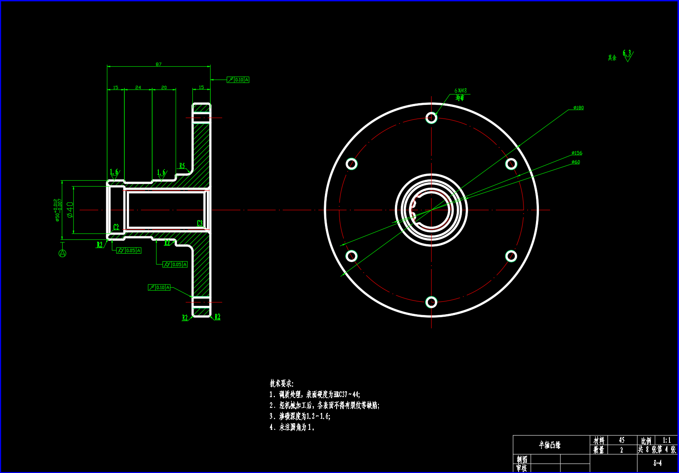Click the 半轴凸缘 title block cell
The width and height of the screenshot is (679, 473).
point(550,445)
